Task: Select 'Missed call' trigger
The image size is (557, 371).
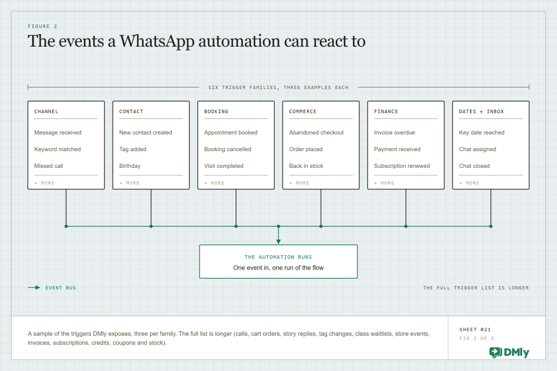Action: point(48,166)
